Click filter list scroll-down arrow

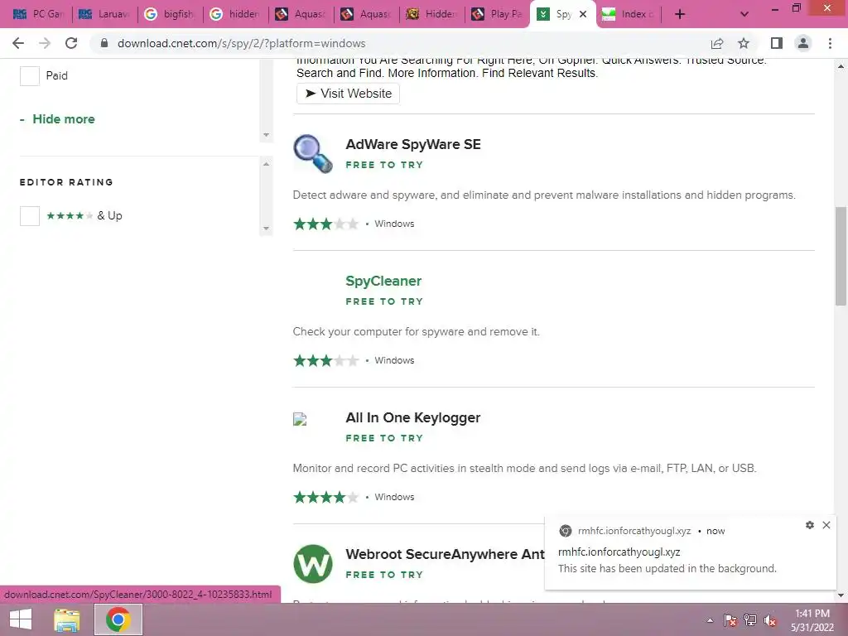[266, 135]
